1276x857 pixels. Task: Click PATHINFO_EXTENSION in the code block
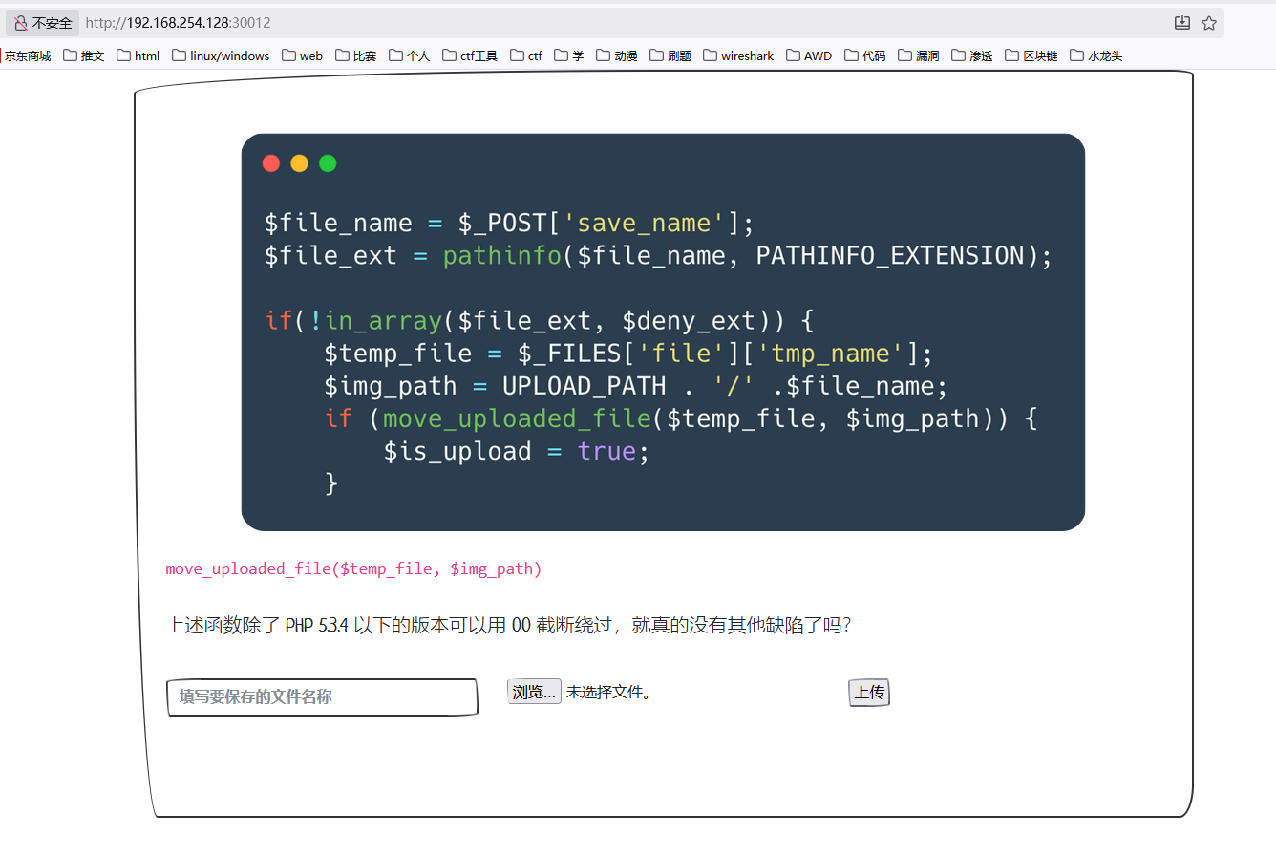[x=889, y=255]
